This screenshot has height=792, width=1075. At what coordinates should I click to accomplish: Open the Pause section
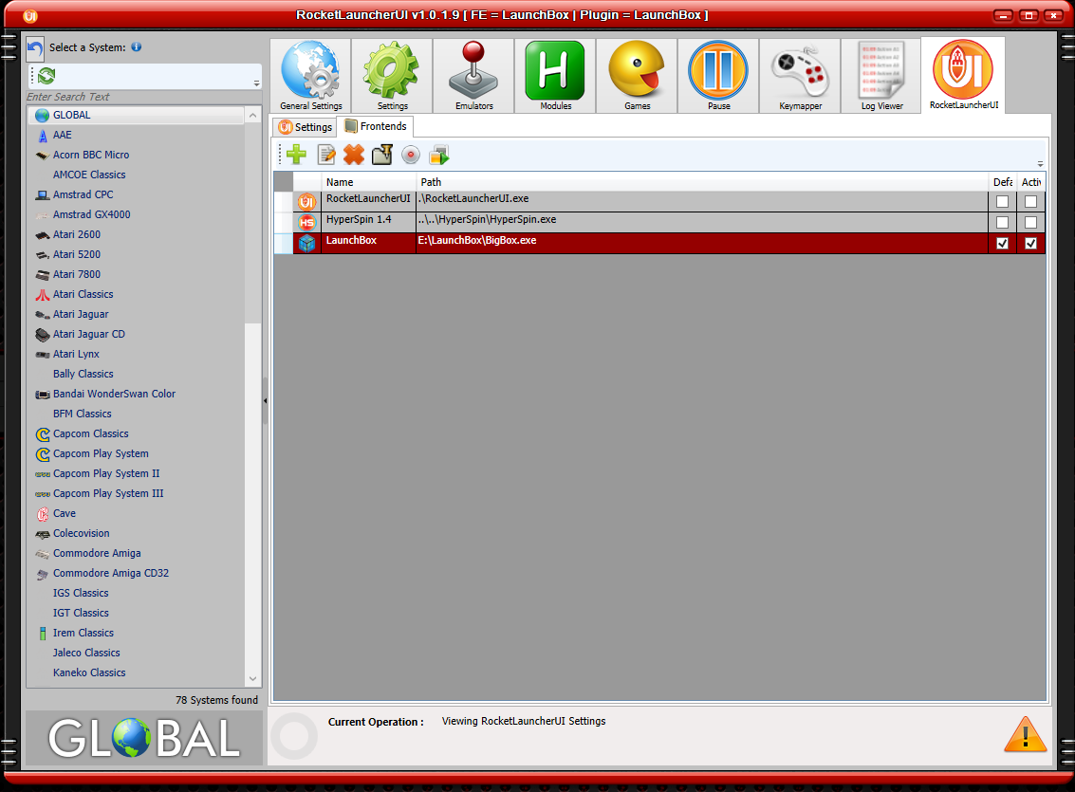tap(718, 75)
